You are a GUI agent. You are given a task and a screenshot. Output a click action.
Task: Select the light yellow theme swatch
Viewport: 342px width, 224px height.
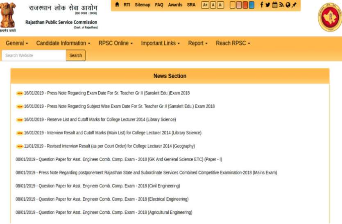pyautogui.click(x=233, y=5)
